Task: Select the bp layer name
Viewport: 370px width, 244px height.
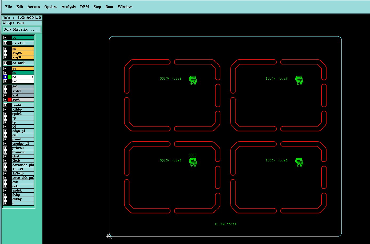Action: tap(23, 122)
